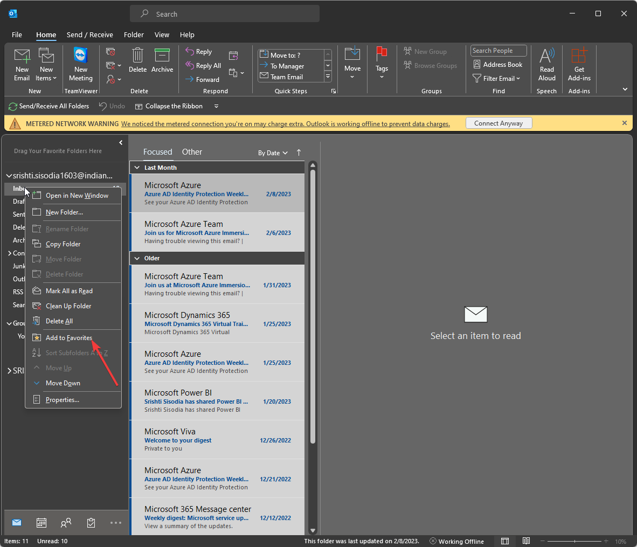Reverse sort order with the arrow
This screenshot has width=637, height=547.
point(299,153)
